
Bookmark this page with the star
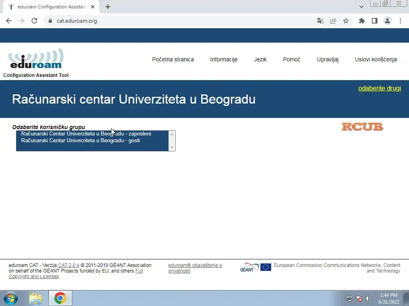pyautogui.click(x=346, y=21)
